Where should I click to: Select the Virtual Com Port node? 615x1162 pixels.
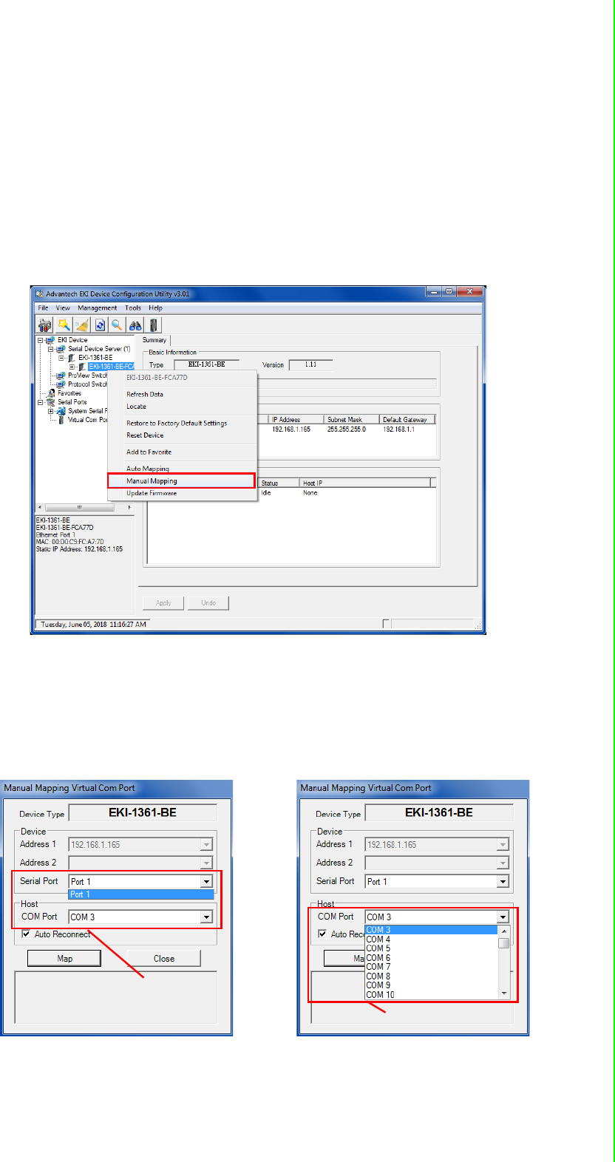click(87, 420)
